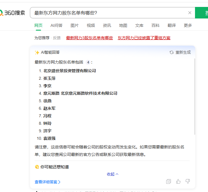208x192 pixels.
Task: Click the 重新生成 refresh icon
Action: tap(172, 52)
